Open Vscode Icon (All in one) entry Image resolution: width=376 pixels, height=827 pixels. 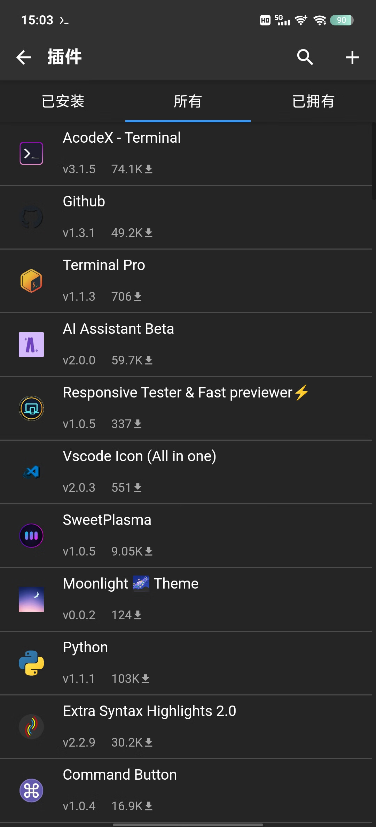pyautogui.click(x=139, y=457)
